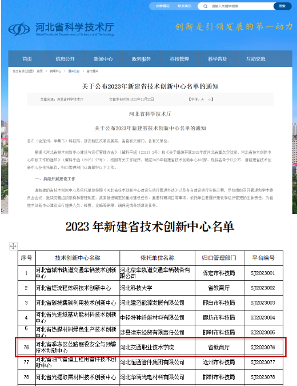Go to 通知公告 in the breadcrumb
This screenshot has width=297, height=386.
pos(74,71)
